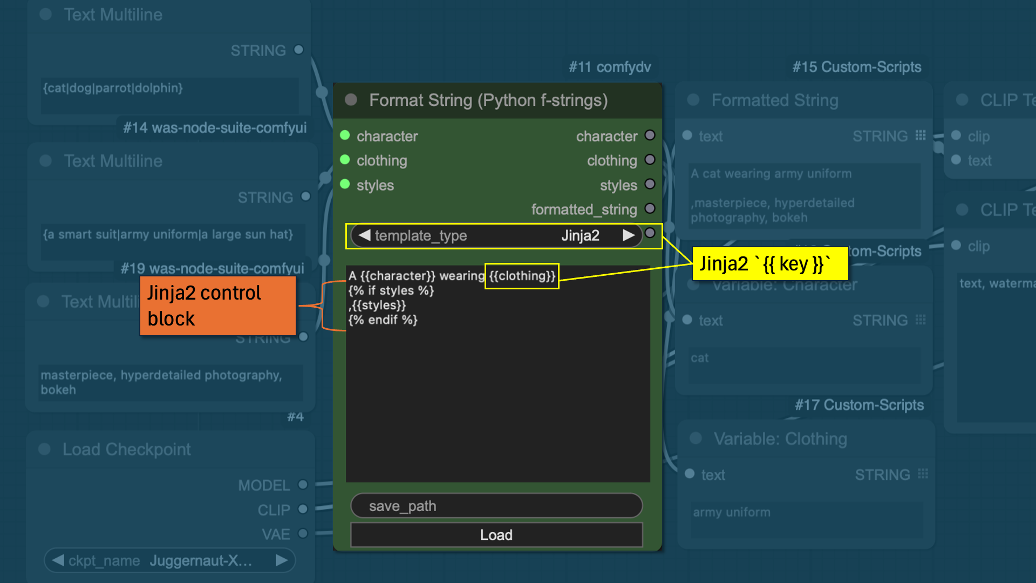
Task: Click the clothing output connector dot
Action: [652, 160]
